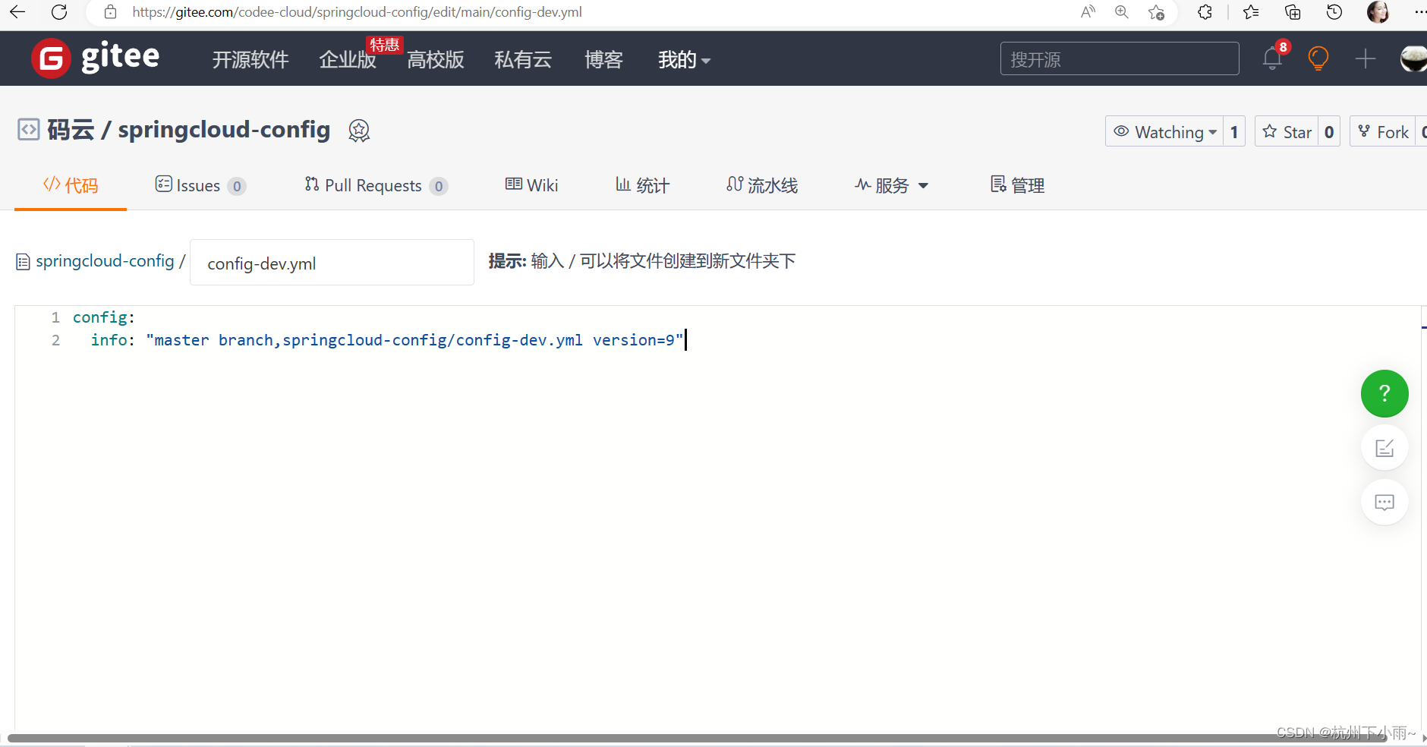Screen dimensions: 1427x747
Task: Click the springcloud-config repository title link
Action: point(224,130)
